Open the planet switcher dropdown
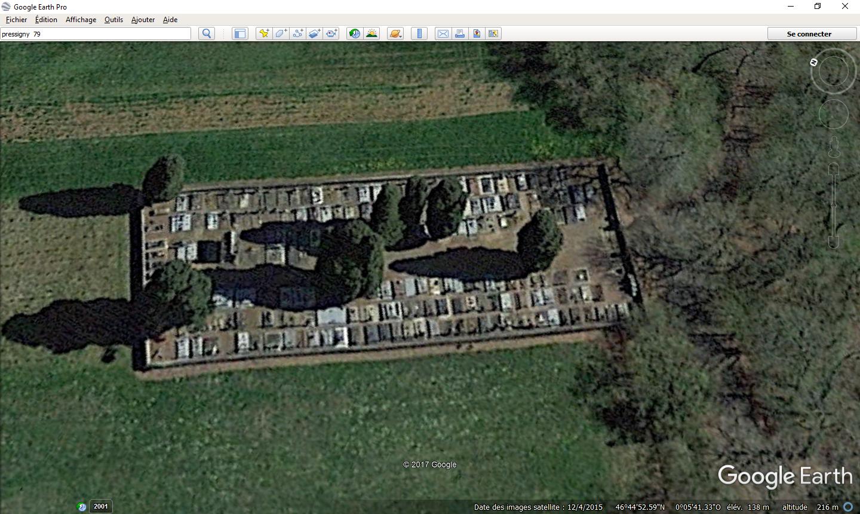Screen dimensions: 860x514 tap(395, 33)
